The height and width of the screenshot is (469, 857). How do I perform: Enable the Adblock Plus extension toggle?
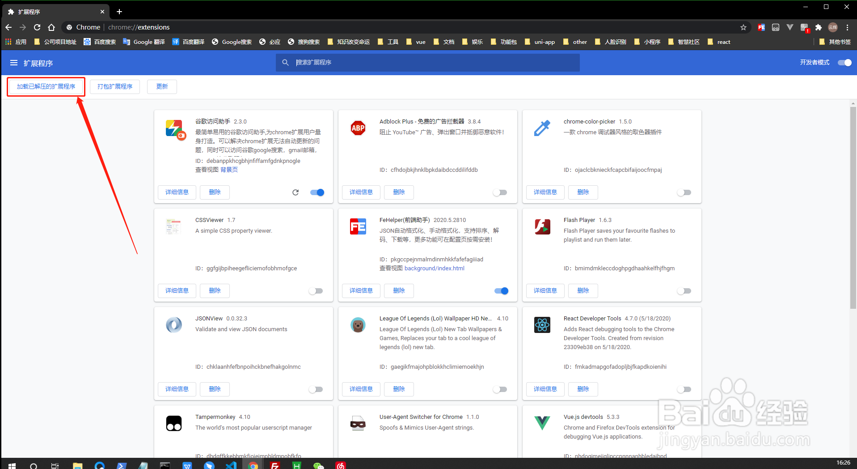[500, 192]
